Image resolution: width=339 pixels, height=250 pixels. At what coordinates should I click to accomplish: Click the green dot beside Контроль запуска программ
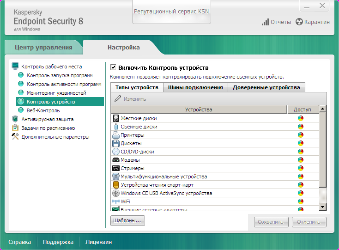(x=21, y=75)
